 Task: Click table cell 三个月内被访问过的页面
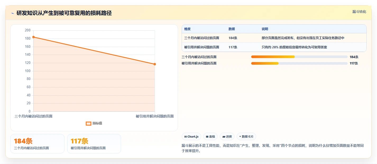202,38
